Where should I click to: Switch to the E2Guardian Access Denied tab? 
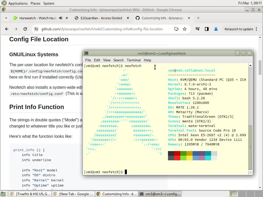(x=101, y=18)
